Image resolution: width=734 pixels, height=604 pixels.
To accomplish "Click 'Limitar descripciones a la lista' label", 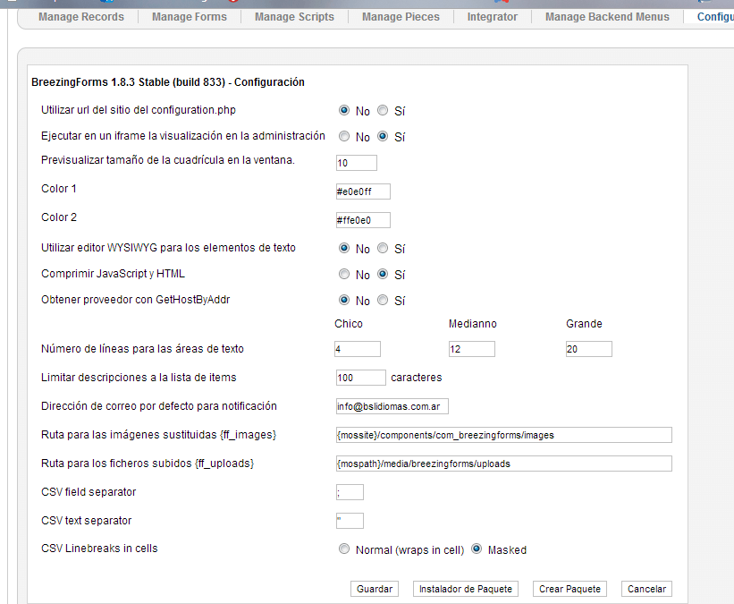I will click(x=139, y=378).
